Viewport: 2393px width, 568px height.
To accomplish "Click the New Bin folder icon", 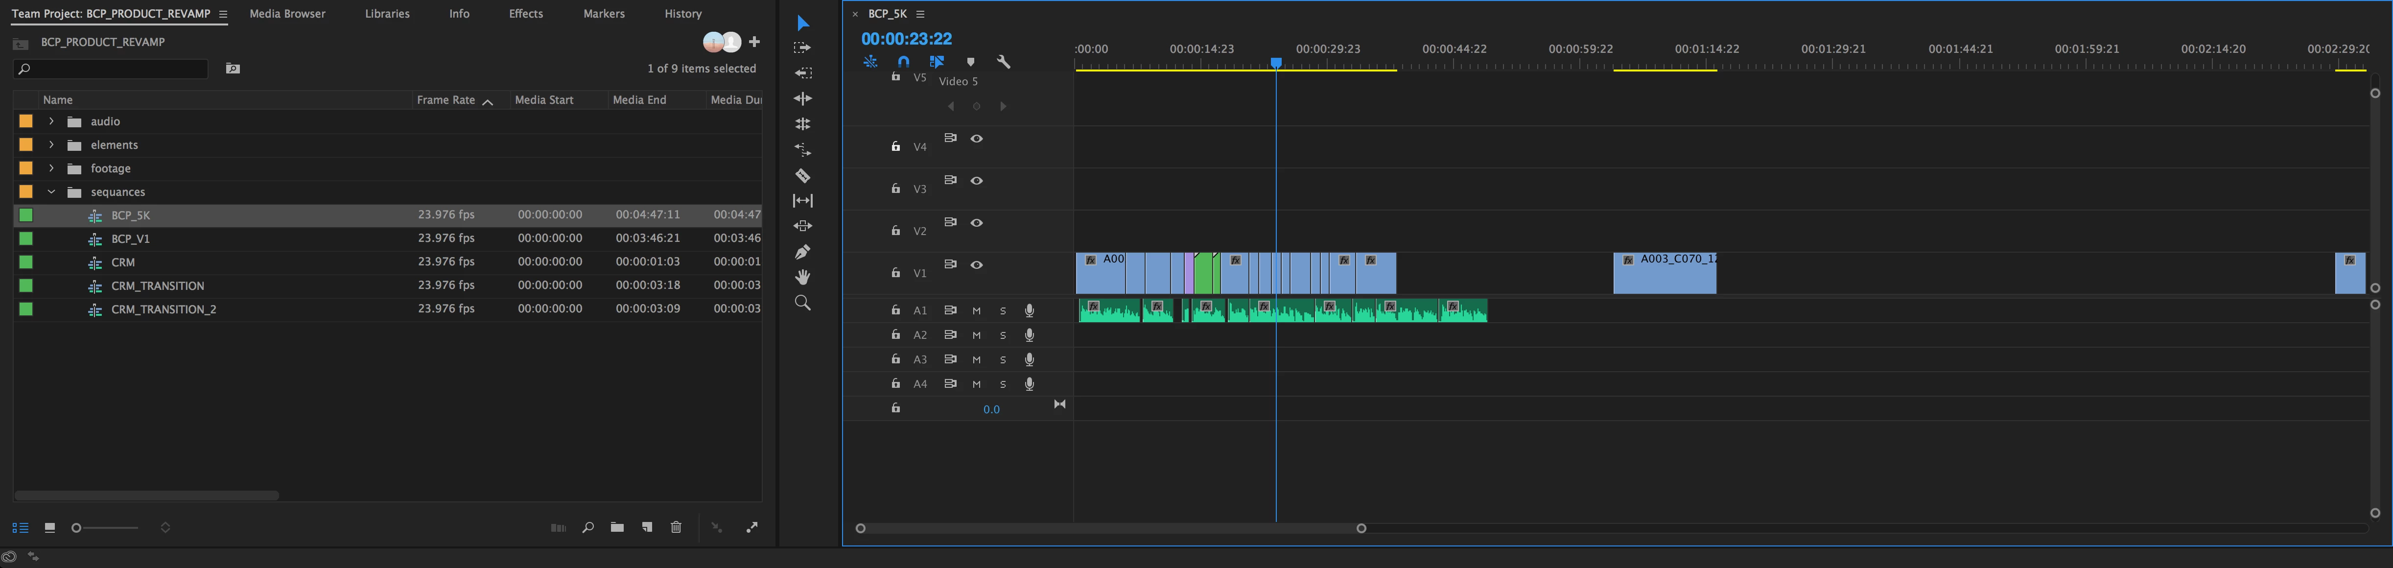I will pos(617,527).
